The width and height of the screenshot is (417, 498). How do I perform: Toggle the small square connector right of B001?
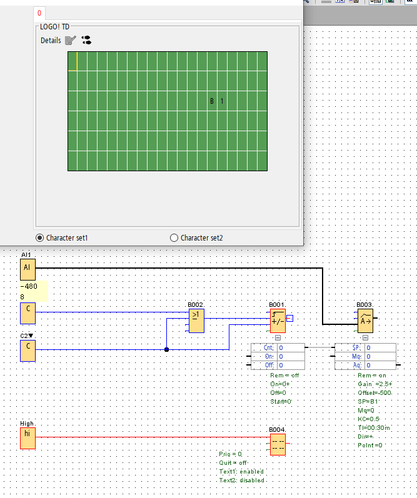click(x=290, y=318)
